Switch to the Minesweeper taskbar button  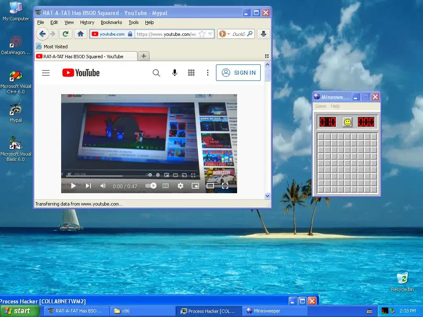click(275, 311)
